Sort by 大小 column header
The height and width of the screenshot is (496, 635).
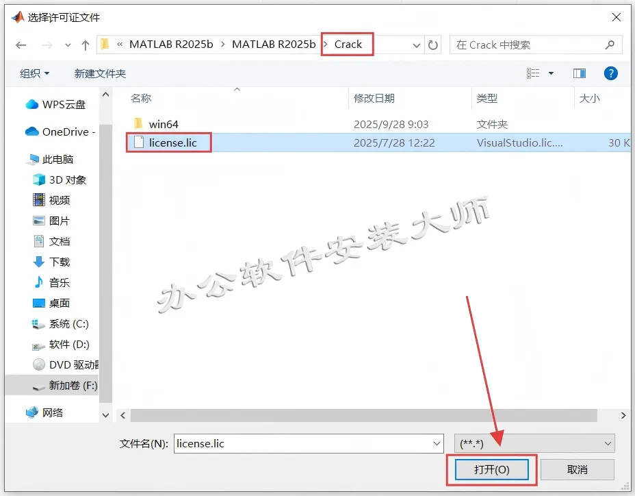590,98
